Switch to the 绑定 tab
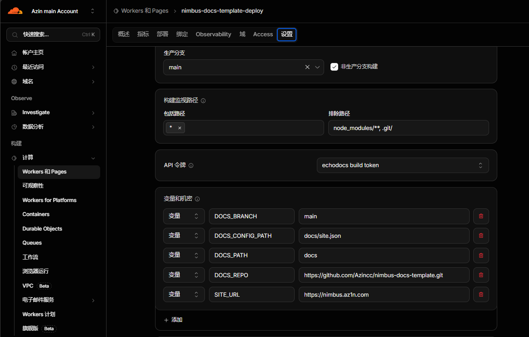This screenshot has height=337, width=529. [x=182, y=34]
